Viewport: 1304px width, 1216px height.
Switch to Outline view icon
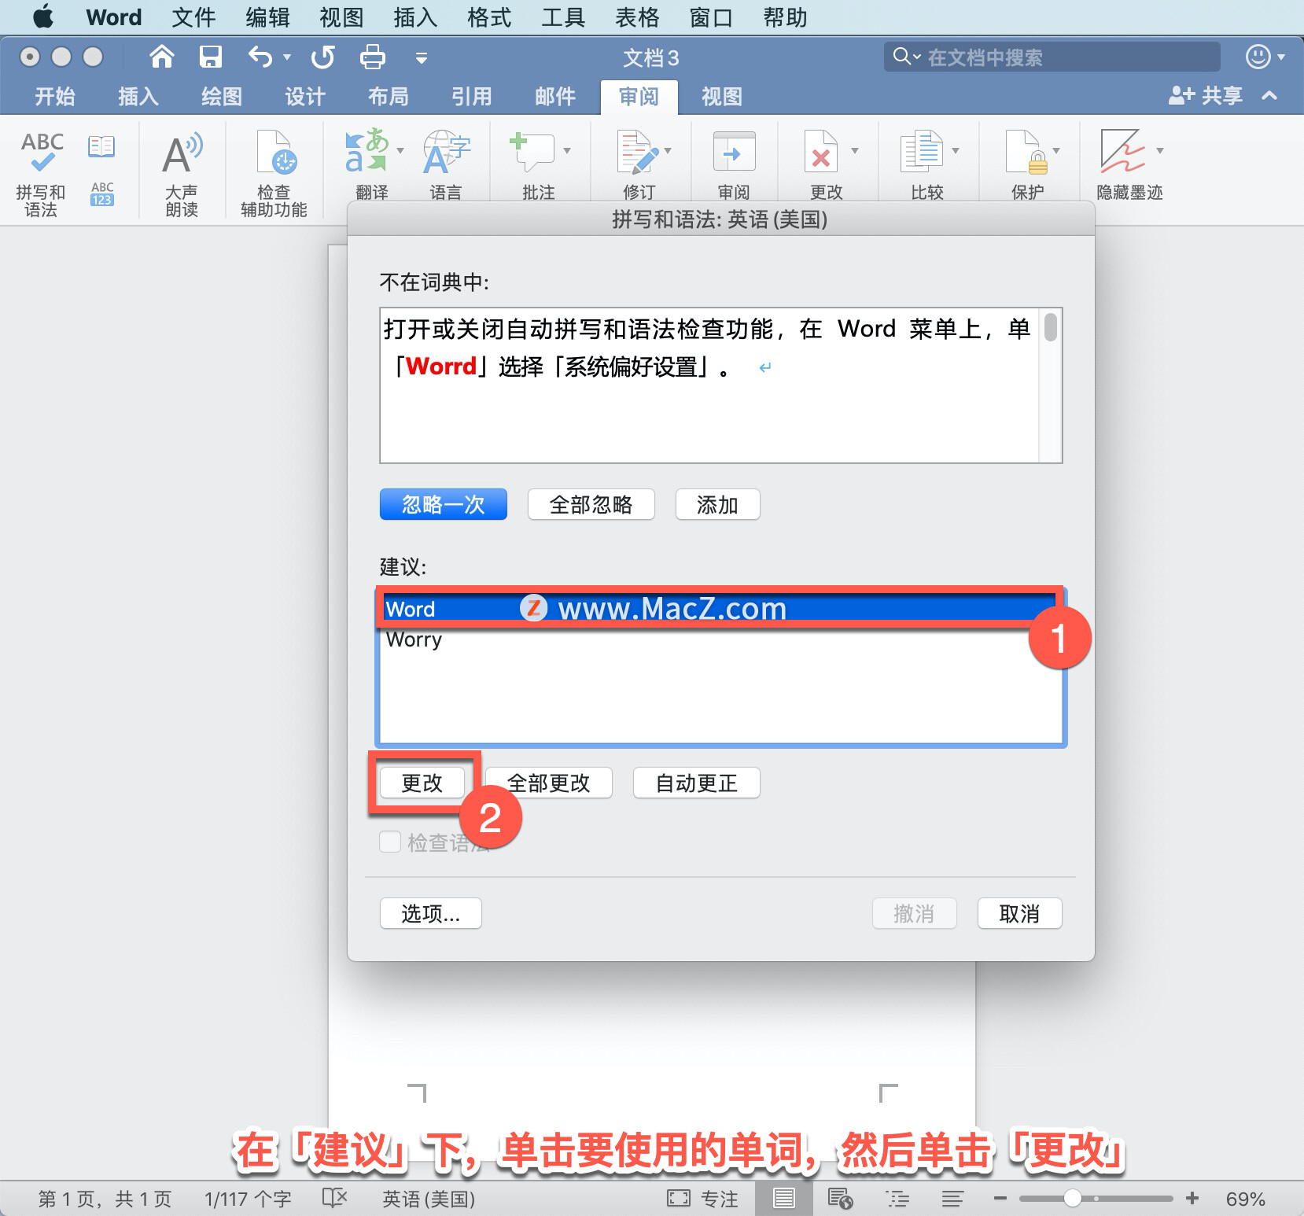[897, 1198]
